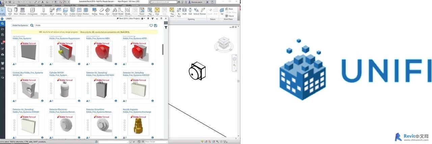Image resolution: width=432 pixels, height=144 pixels.
Task: Open the Manage ribbon tab
Action: [x=100, y=5]
